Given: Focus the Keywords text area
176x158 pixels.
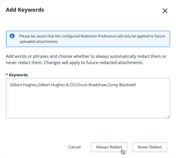Looking at the screenshot, I should 88,98.
